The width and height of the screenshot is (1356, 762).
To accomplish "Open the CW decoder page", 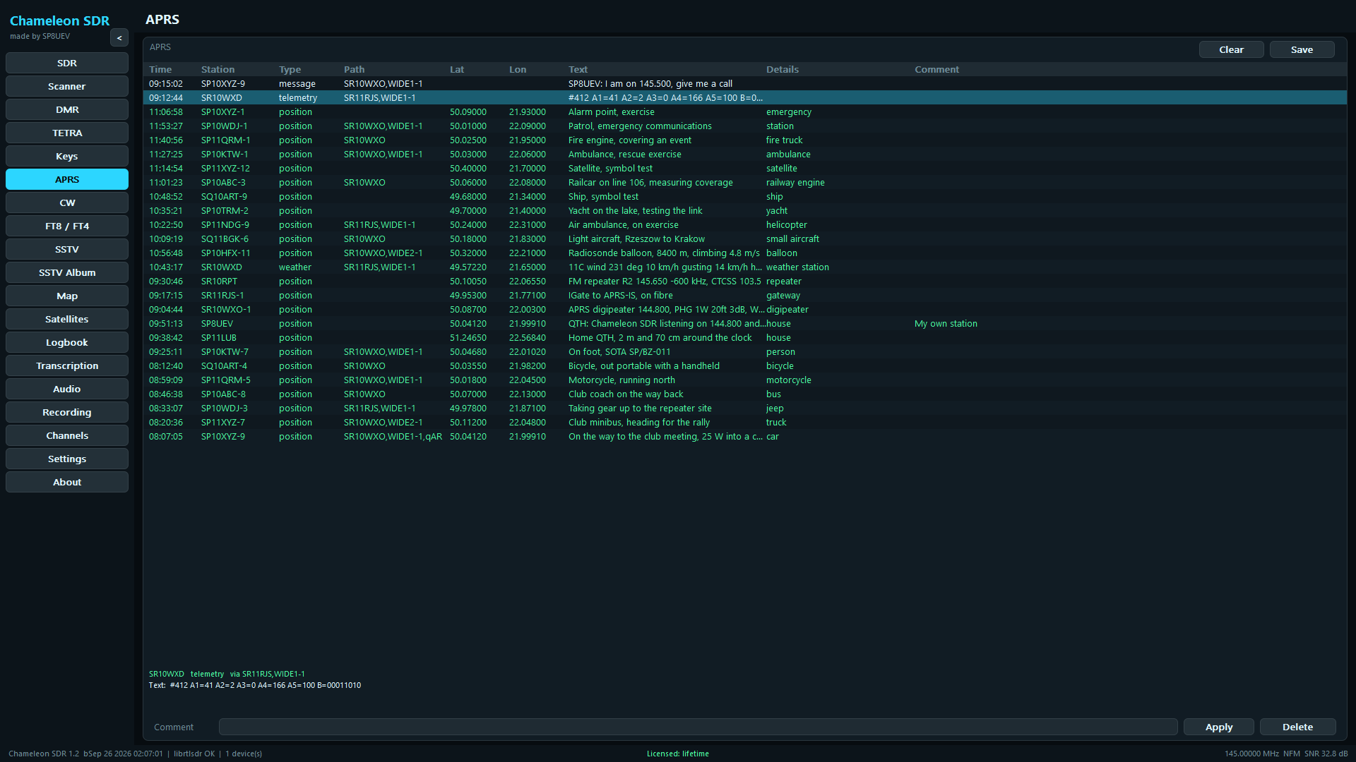I will click(x=67, y=202).
